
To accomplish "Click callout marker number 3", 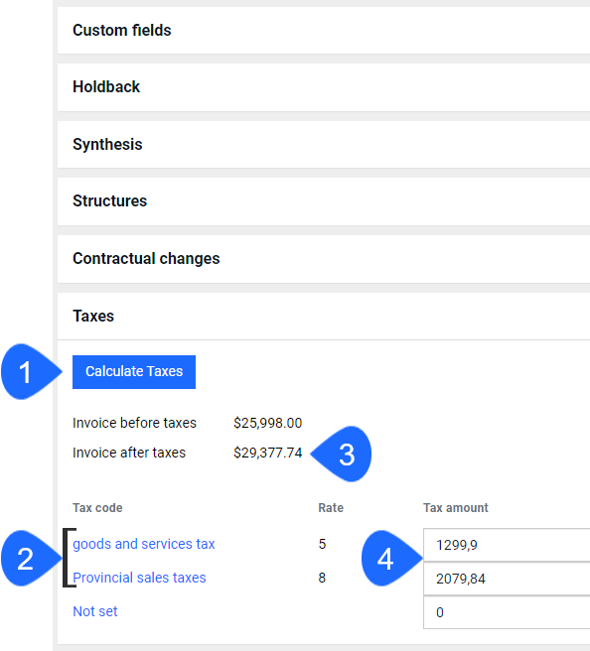I will tap(342, 454).
